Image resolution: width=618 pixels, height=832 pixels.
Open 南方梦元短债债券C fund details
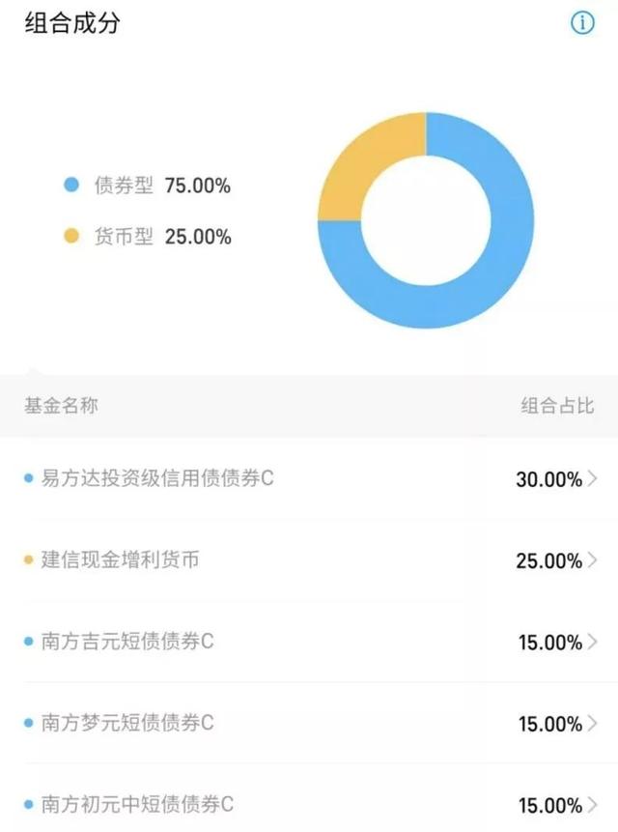click(127, 723)
